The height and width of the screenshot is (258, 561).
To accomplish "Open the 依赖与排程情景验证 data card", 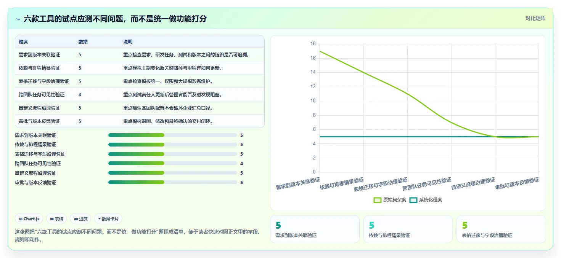I will coord(408,229).
